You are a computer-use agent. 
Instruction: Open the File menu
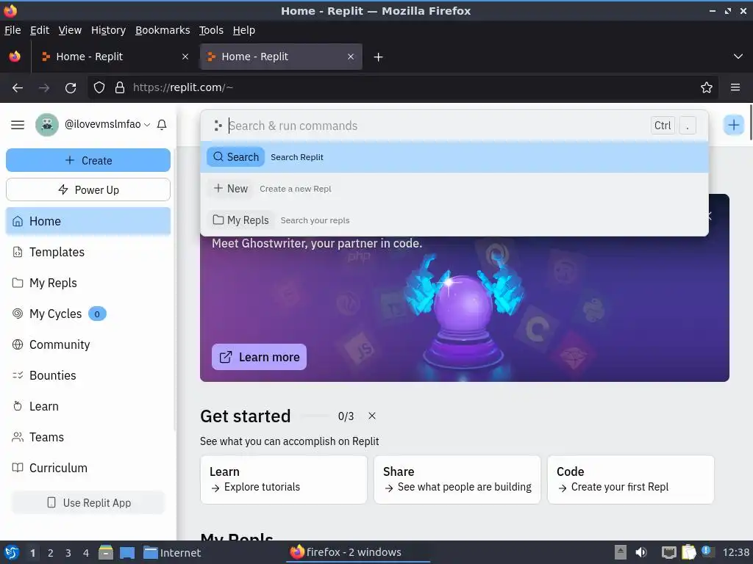[13, 30]
